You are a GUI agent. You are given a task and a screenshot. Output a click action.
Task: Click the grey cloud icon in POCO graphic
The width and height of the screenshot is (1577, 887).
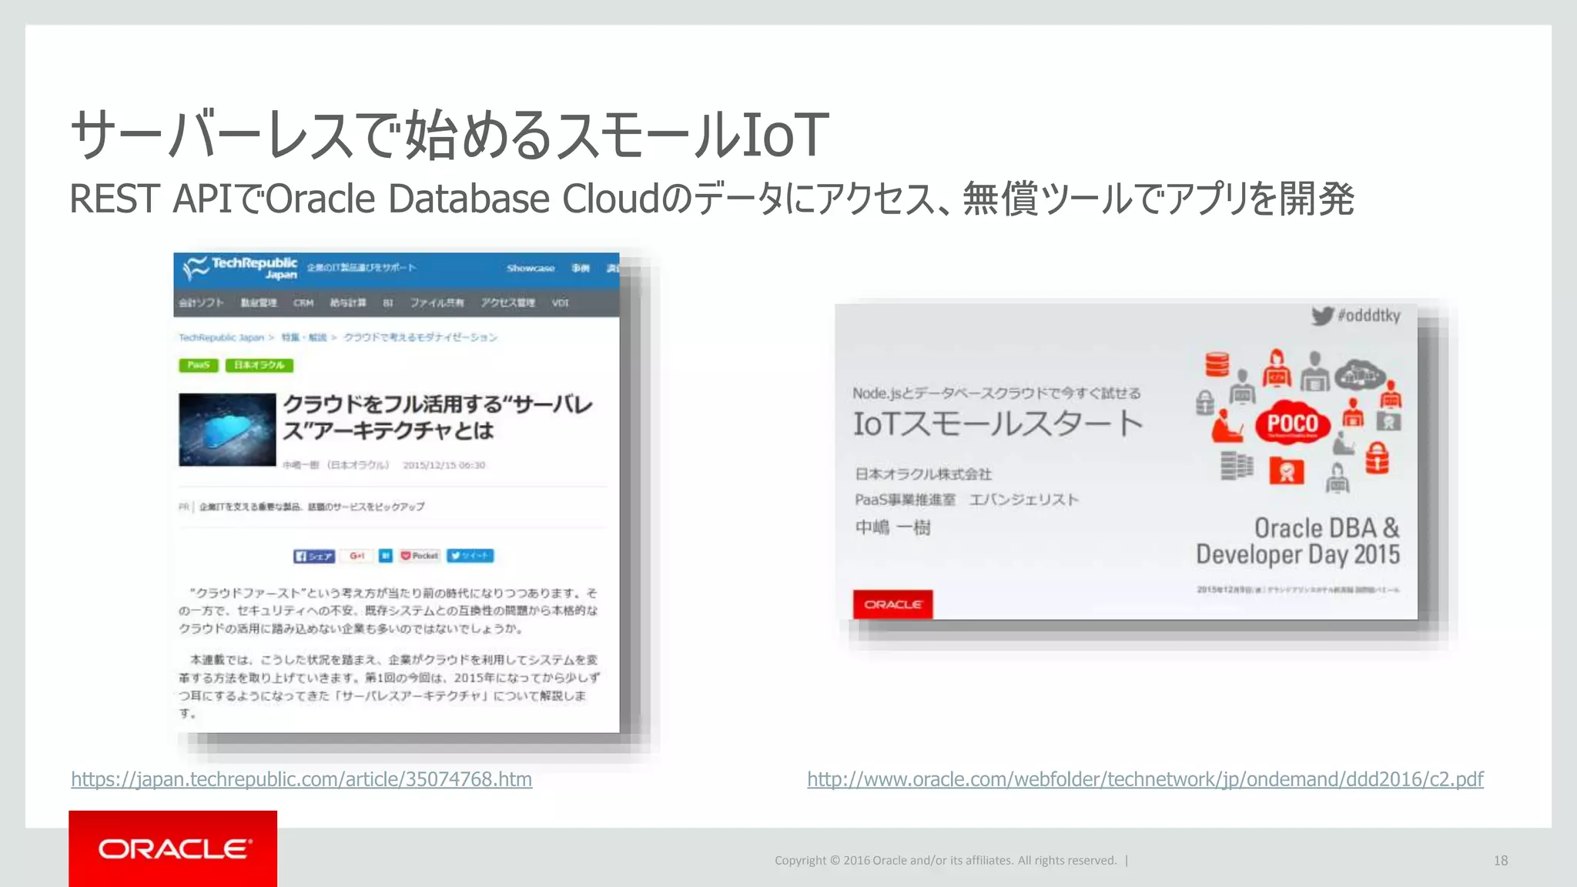coord(1359,375)
